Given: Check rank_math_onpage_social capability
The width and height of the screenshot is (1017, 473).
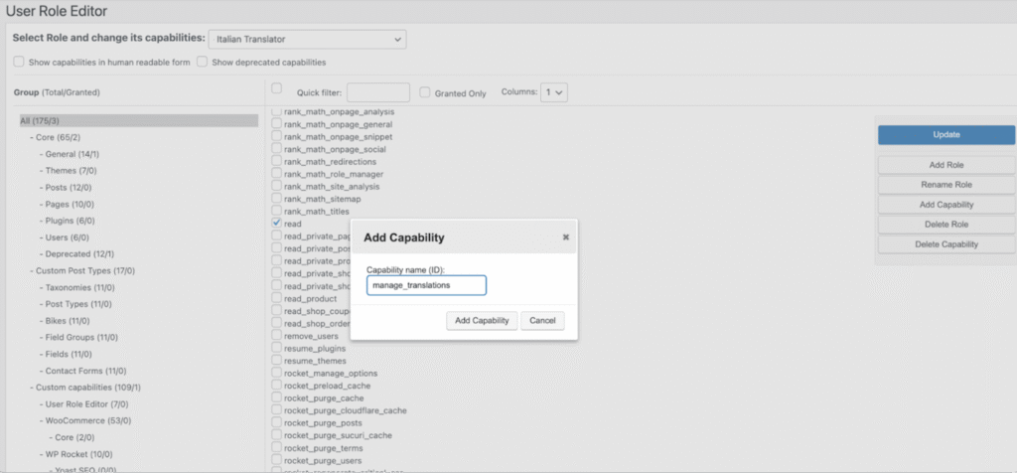Looking at the screenshot, I should point(276,149).
